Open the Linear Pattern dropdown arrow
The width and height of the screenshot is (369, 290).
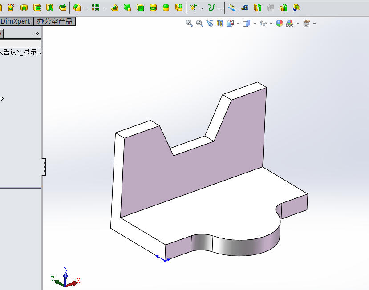105,8
